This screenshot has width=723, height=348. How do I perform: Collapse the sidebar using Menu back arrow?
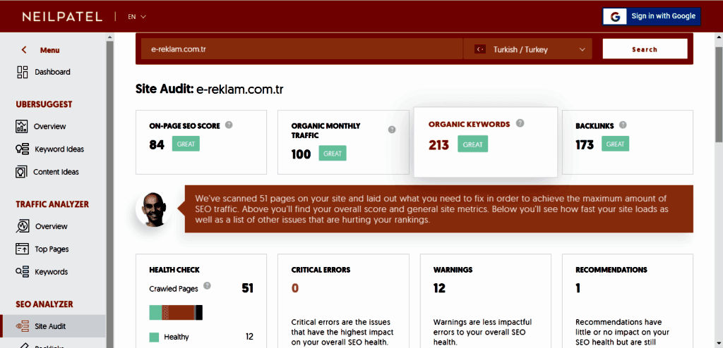[x=24, y=50]
